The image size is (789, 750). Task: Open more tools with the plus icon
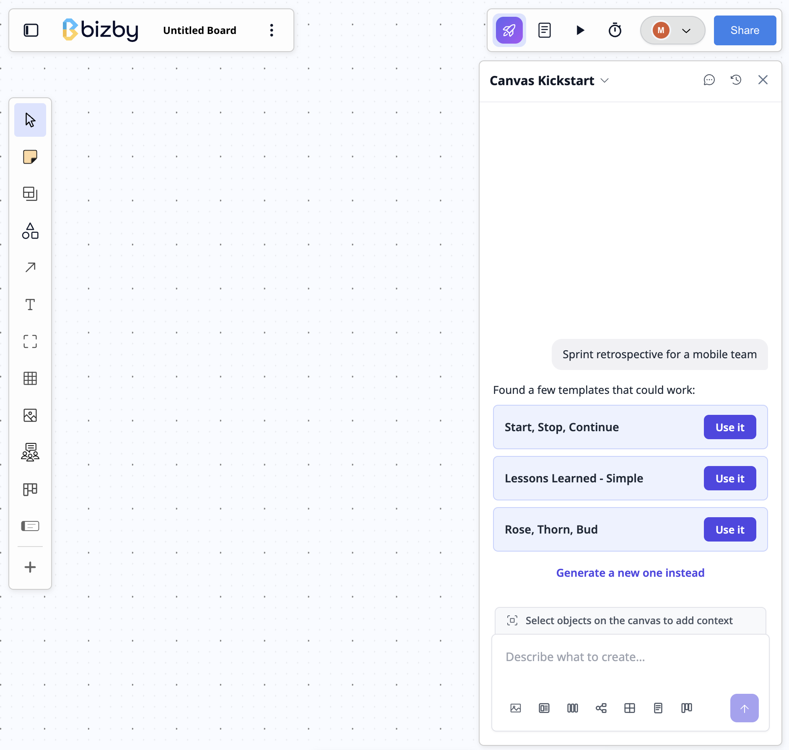tap(30, 567)
